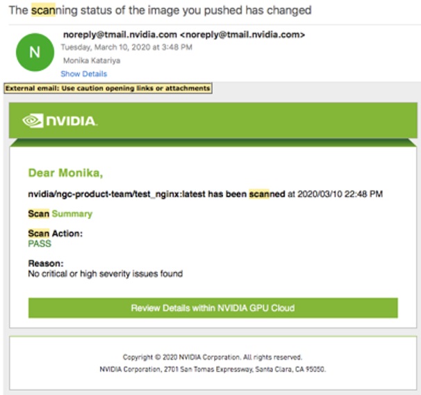The width and height of the screenshot is (421, 395).
Task: Open the Show Details link
Action: point(83,74)
